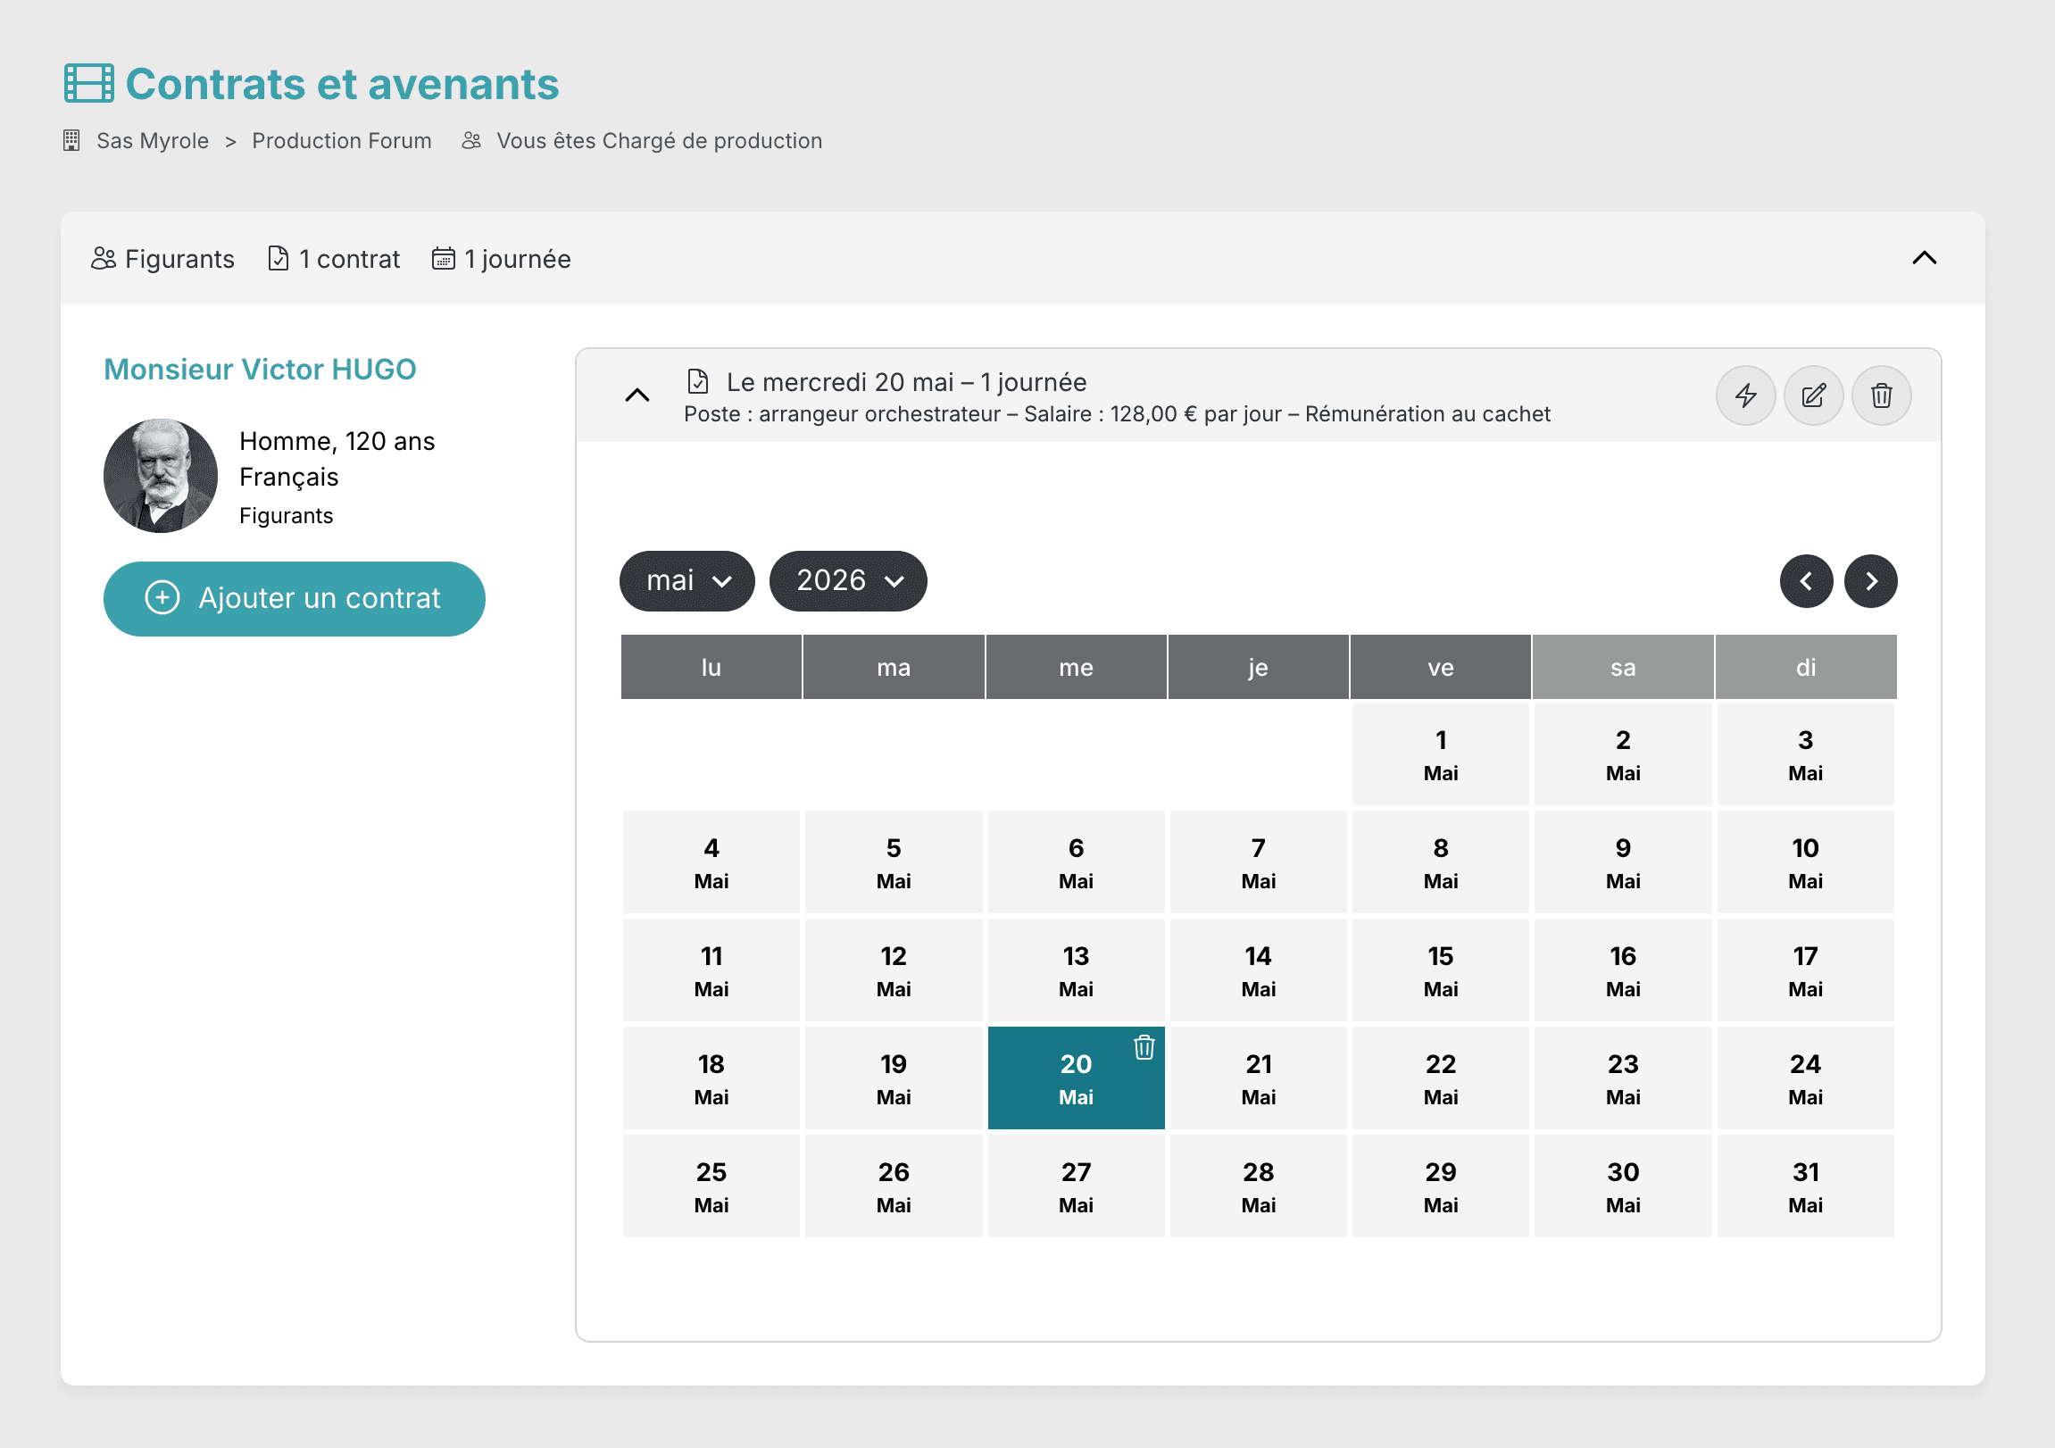Image resolution: width=2055 pixels, height=1448 pixels.
Task: Delete the contract with trash icon in header
Action: [x=1881, y=395]
